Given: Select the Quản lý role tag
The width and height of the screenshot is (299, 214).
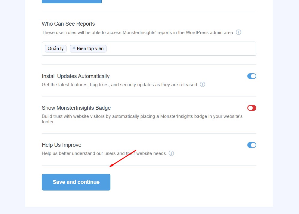Looking at the screenshot, I should tap(55, 49).
